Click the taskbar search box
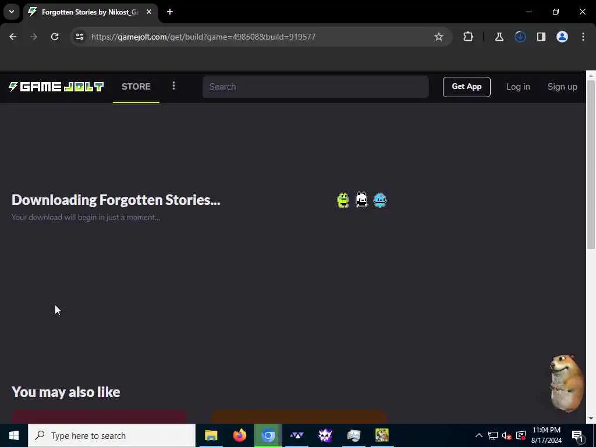The image size is (596, 447). pyautogui.click(x=112, y=435)
